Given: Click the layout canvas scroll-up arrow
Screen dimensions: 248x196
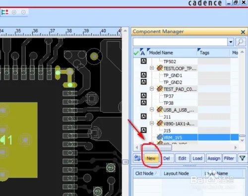Looking at the screenshot, I should click(x=125, y=31).
